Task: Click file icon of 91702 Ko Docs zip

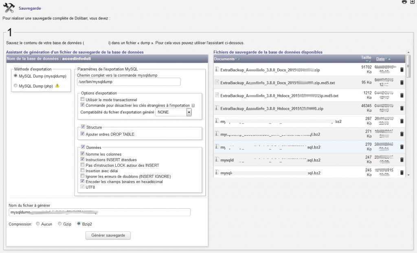Action: tap(217, 70)
